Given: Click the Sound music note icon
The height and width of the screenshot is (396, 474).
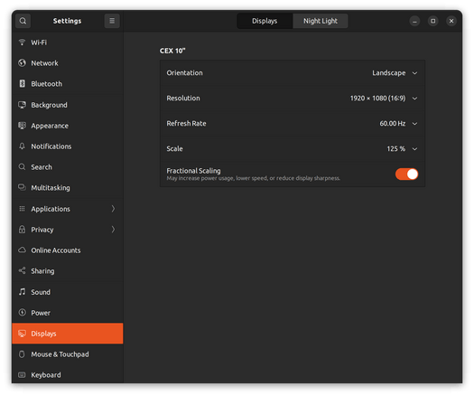Looking at the screenshot, I should point(22,292).
